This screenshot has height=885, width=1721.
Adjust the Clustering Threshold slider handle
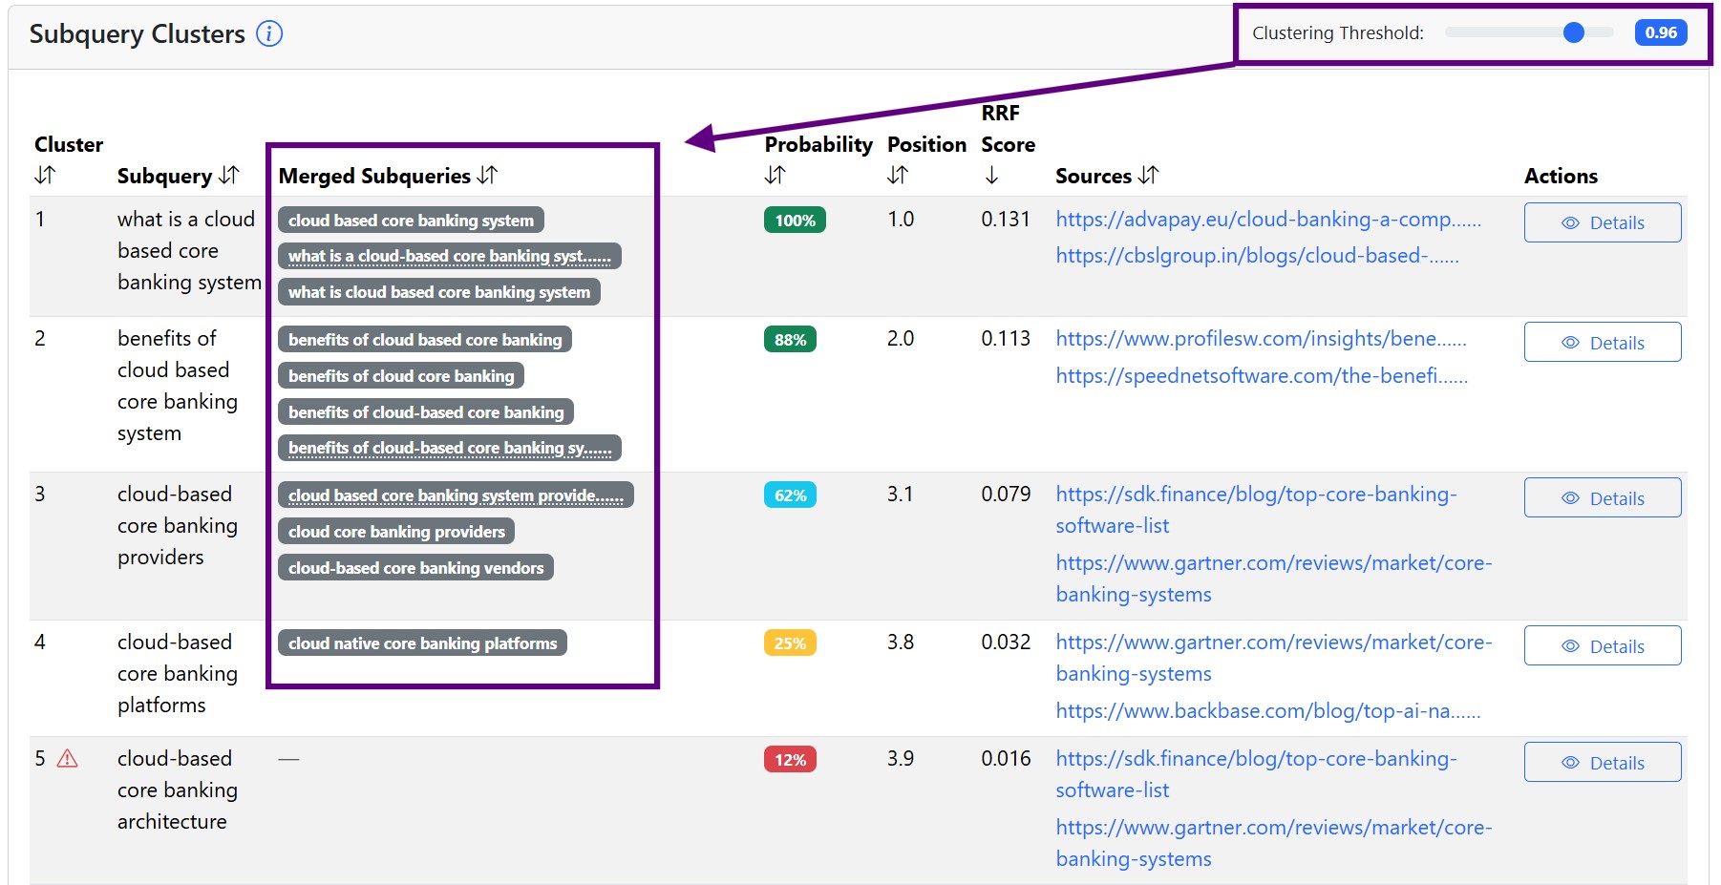(1574, 32)
